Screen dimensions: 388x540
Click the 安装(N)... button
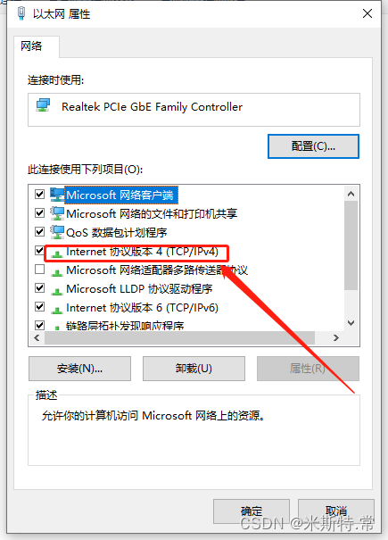point(79,369)
